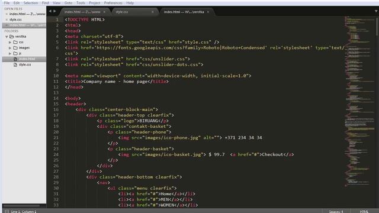Image resolution: width=379 pixels, height=213 pixels.
Task: Click the images folder icon
Action: point(15,47)
